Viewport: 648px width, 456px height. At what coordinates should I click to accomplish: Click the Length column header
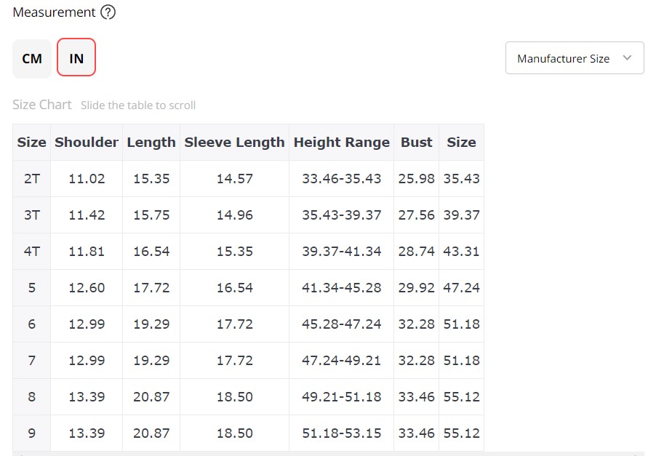(x=151, y=143)
